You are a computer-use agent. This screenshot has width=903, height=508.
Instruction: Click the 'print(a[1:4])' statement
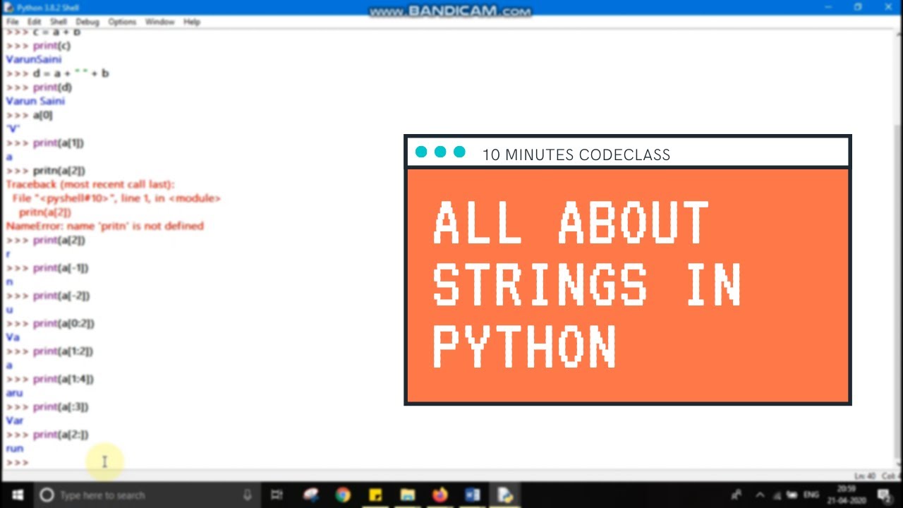point(63,379)
